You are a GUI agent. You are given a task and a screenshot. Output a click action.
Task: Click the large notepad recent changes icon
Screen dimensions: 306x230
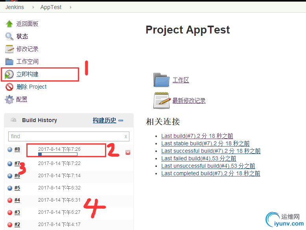point(161,100)
